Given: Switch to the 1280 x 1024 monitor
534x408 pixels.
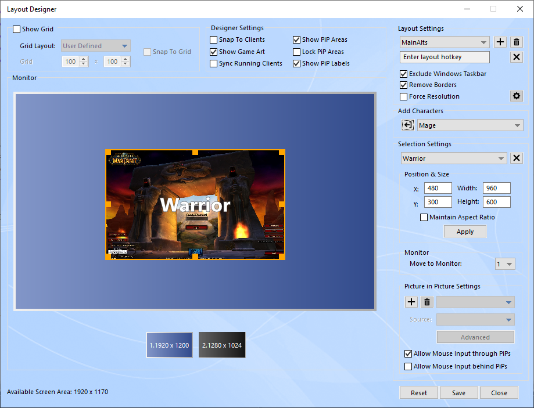Looking at the screenshot, I should point(222,345).
